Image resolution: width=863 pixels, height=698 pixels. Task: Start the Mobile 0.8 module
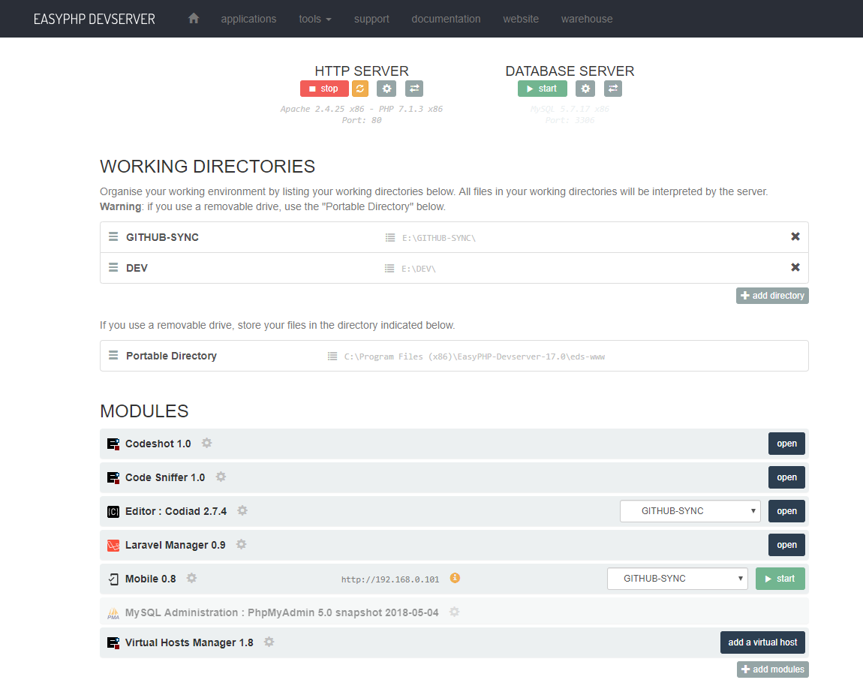tap(780, 579)
